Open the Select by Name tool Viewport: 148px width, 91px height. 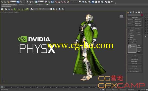click(x=21, y=2)
